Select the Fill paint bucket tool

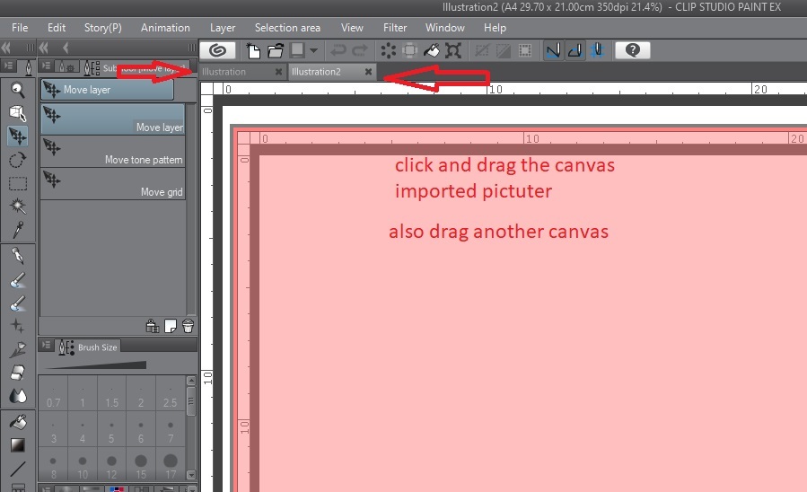17,423
